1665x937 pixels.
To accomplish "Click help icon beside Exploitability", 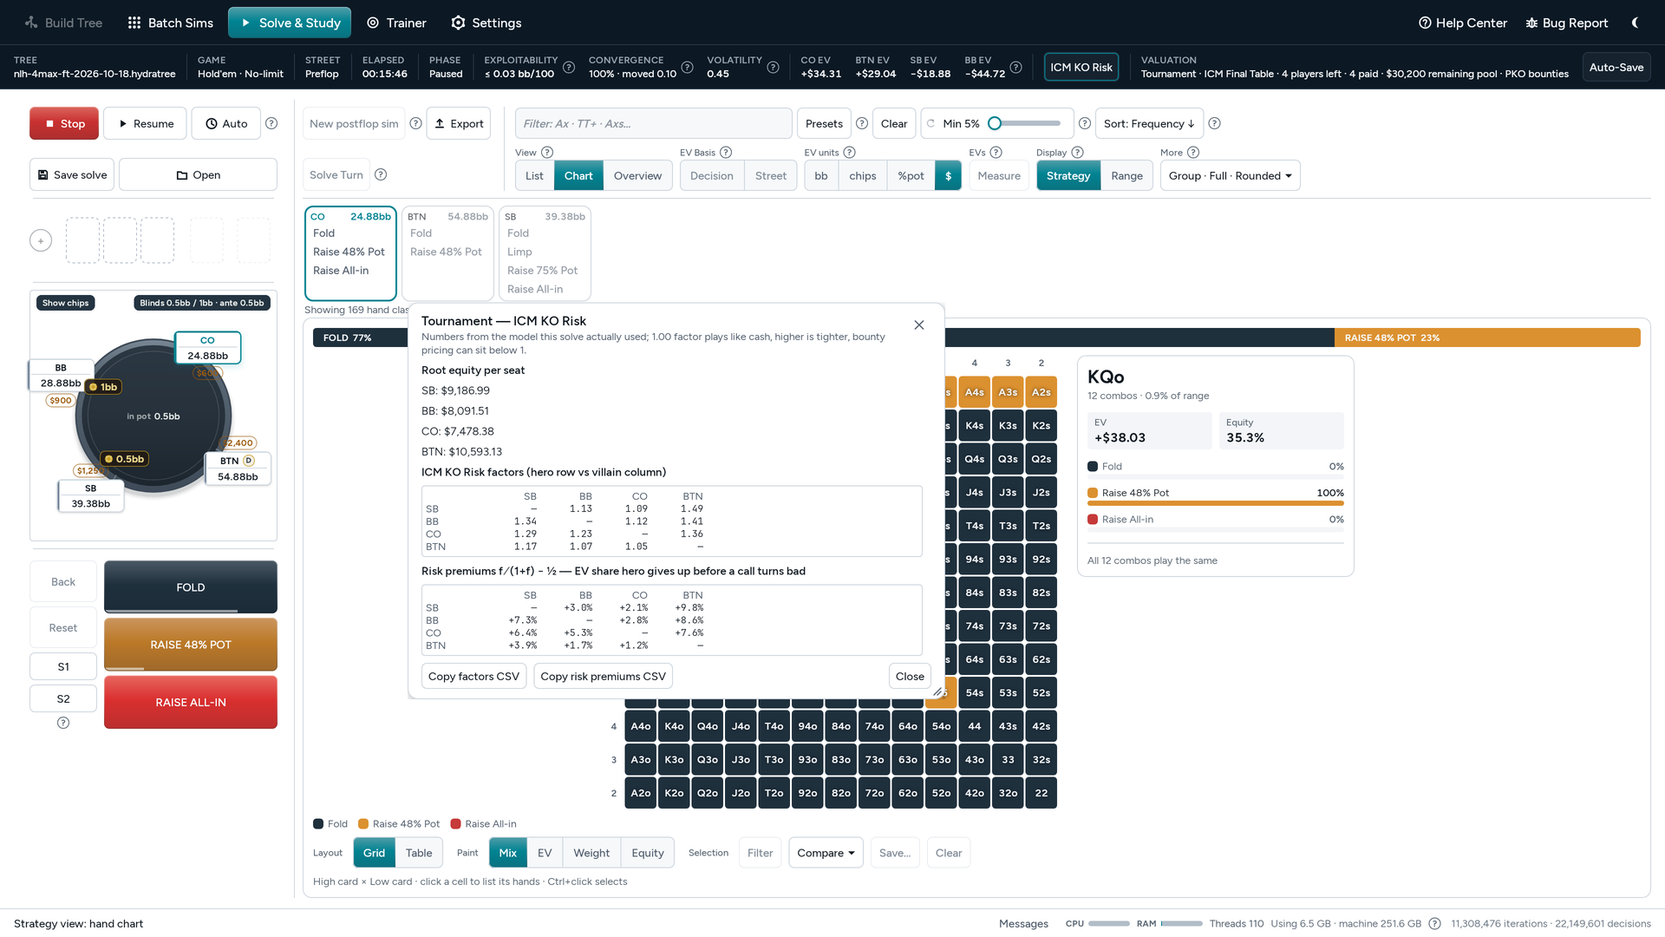I will (569, 67).
